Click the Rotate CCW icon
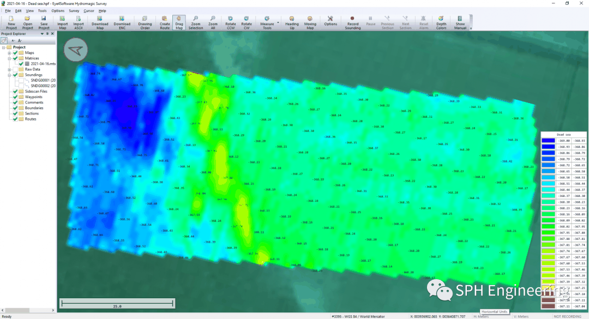This screenshot has height=319, width=589. [x=230, y=22]
